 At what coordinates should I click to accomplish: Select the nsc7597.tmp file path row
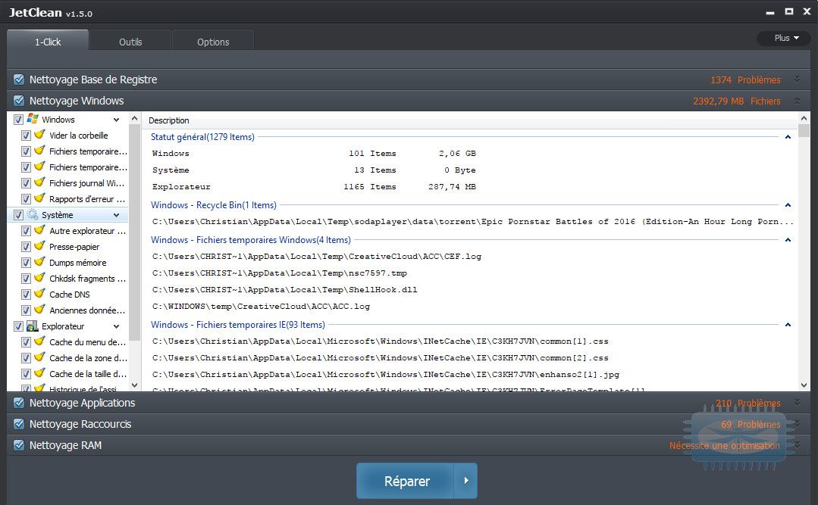coord(280,273)
